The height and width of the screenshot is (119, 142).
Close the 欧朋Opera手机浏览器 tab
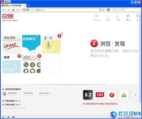(25, 6)
